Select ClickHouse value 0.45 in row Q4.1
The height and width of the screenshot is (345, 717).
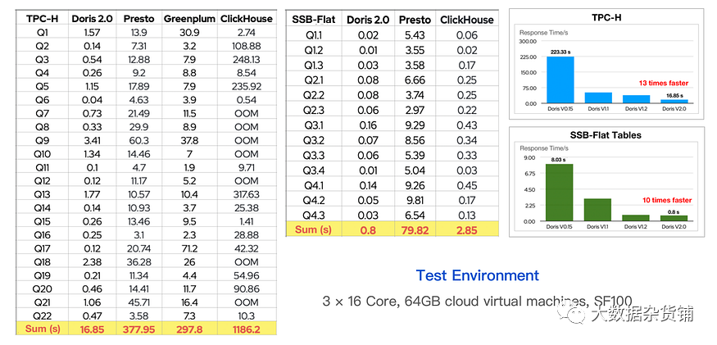pos(467,185)
